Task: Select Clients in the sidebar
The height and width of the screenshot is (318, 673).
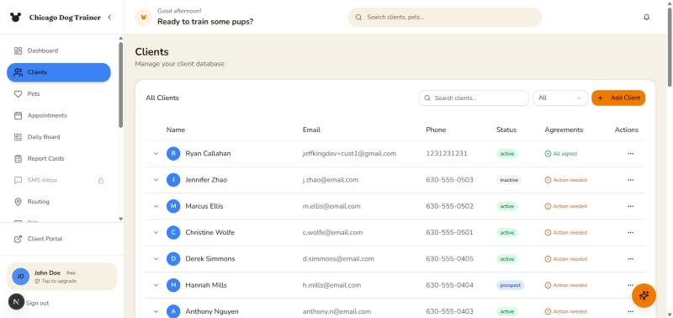Action: pos(59,72)
